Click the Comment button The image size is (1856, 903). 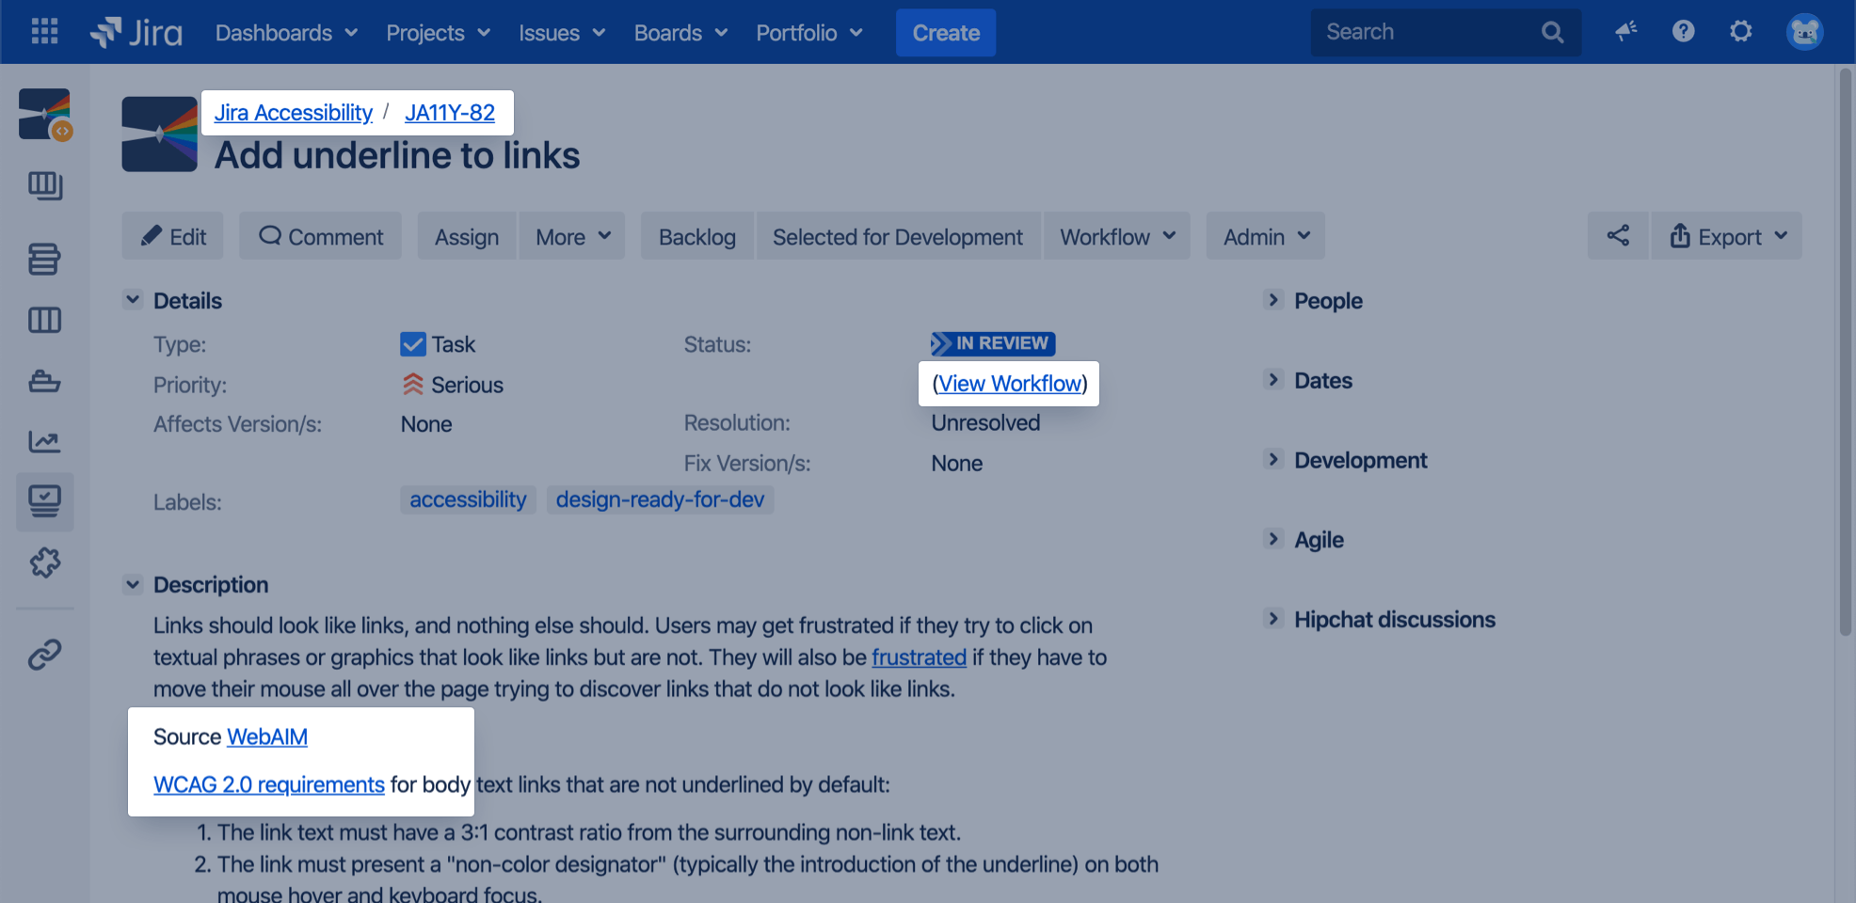(320, 236)
